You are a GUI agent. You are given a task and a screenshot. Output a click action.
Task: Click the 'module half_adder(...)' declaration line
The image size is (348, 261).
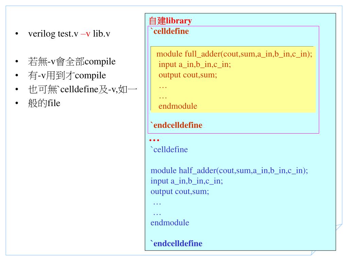click(229, 171)
